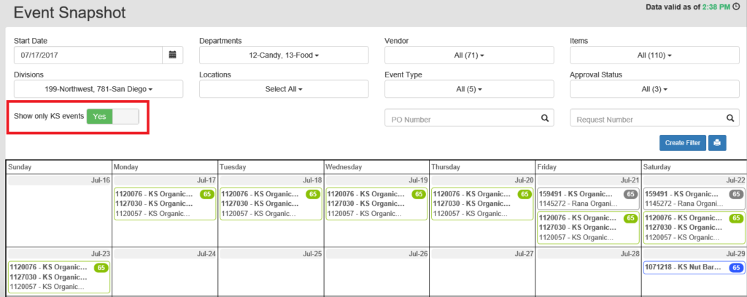Click into the Start Date field
This screenshot has height=297, width=747.
tap(88, 55)
